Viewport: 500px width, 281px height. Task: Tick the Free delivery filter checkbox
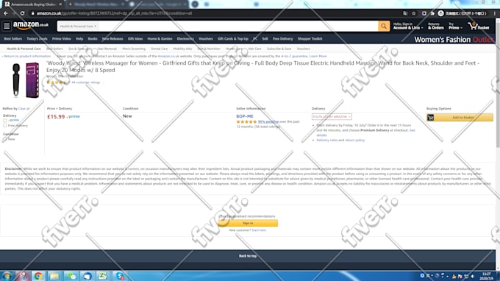click(5, 126)
